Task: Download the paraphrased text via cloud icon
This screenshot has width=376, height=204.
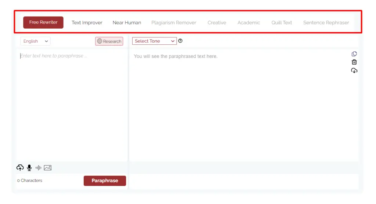Action: coord(354,70)
